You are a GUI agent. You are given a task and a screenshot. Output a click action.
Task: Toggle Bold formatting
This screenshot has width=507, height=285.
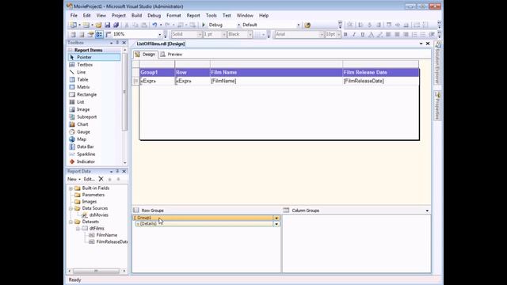345,34
